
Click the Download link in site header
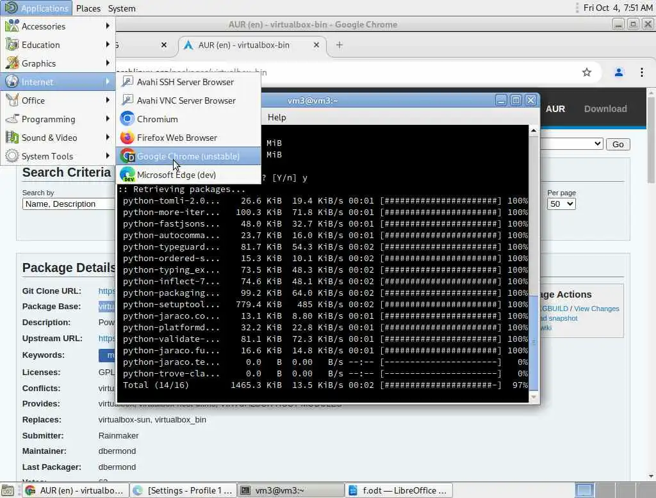click(605, 109)
